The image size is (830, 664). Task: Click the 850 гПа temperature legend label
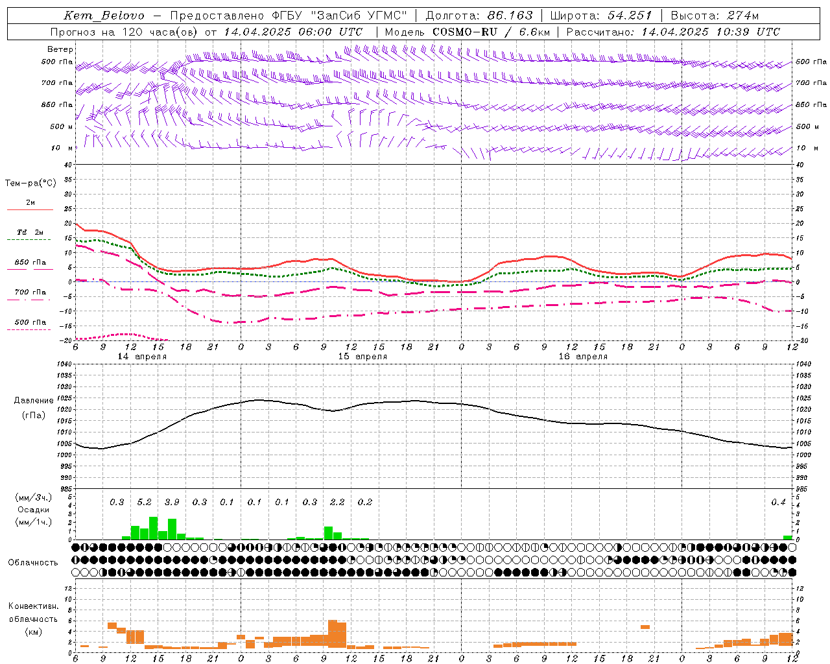coord(30,263)
